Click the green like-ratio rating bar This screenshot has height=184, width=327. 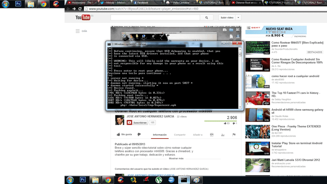coord(221,121)
